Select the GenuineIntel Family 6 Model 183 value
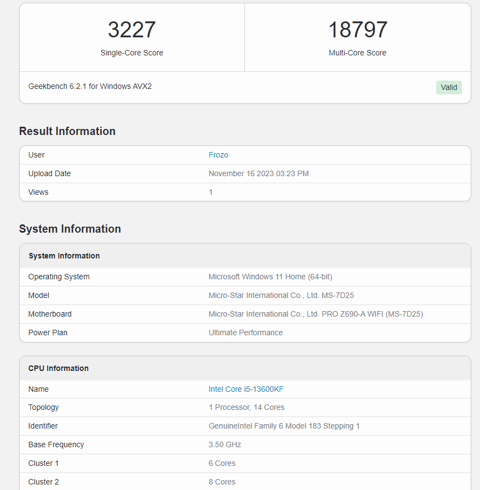The height and width of the screenshot is (490, 480). (x=284, y=426)
